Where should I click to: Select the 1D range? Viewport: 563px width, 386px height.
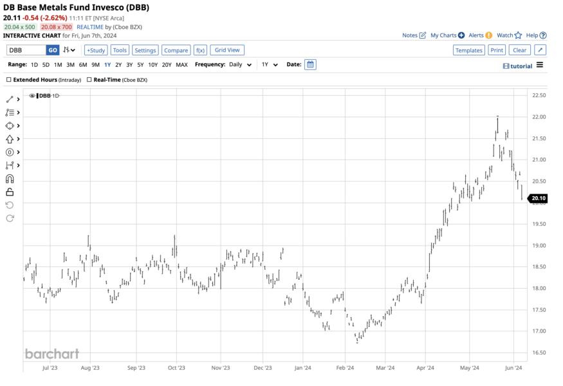click(34, 65)
